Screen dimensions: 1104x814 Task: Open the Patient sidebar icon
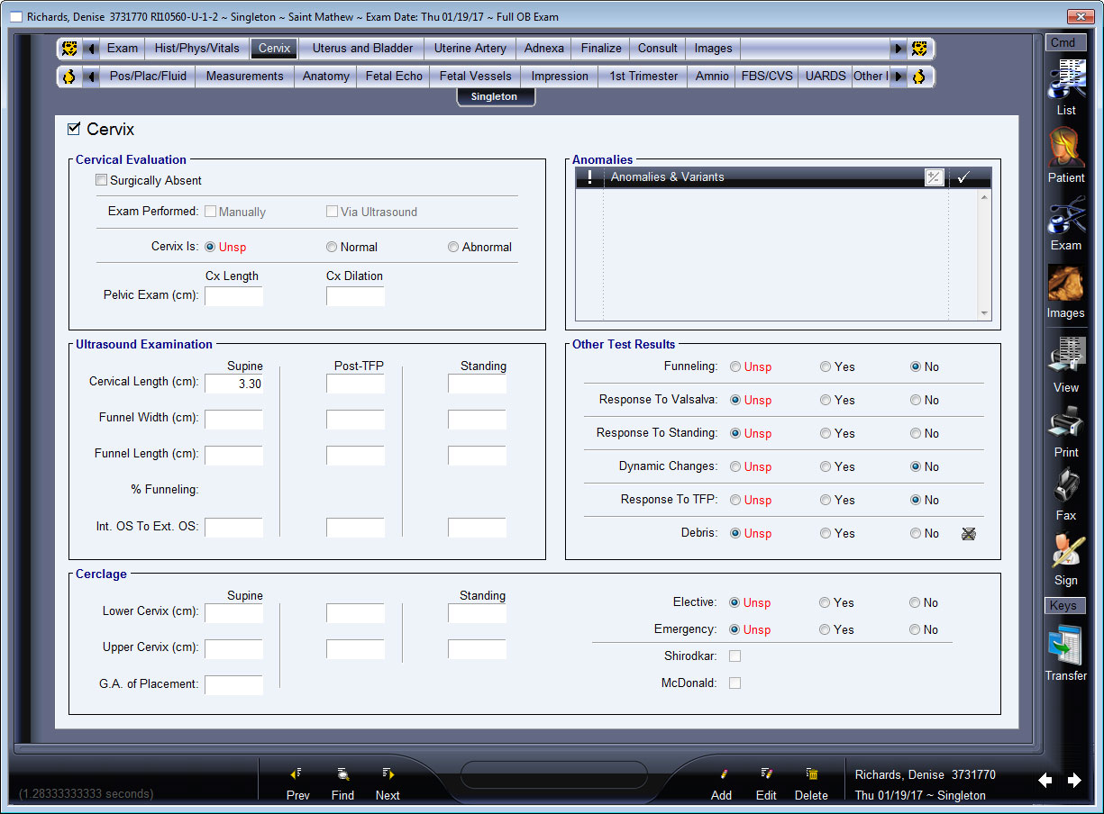(1066, 147)
